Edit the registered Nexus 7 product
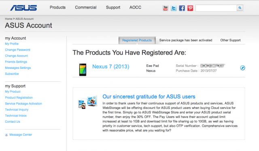Image resolution: width=259 pixels, height=151 pixels. click(x=242, y=68)
